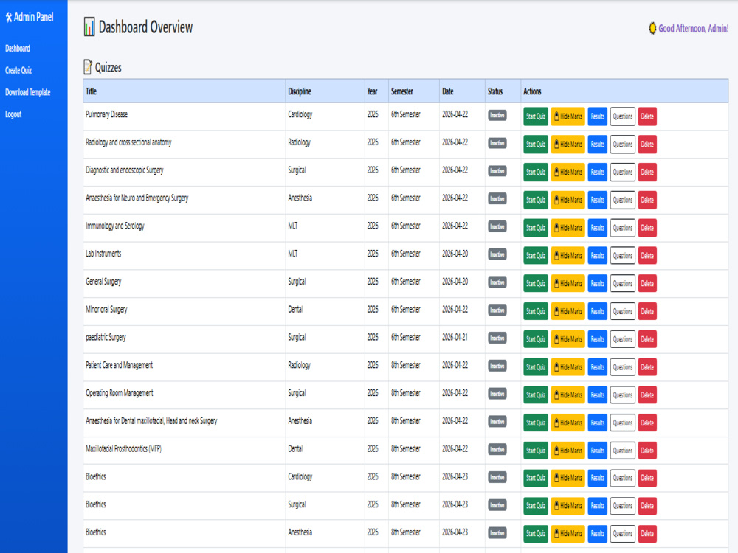Start the Lab Instruments quiz
Viewport: 738px width, 553px height.
(x=536, y=256)
